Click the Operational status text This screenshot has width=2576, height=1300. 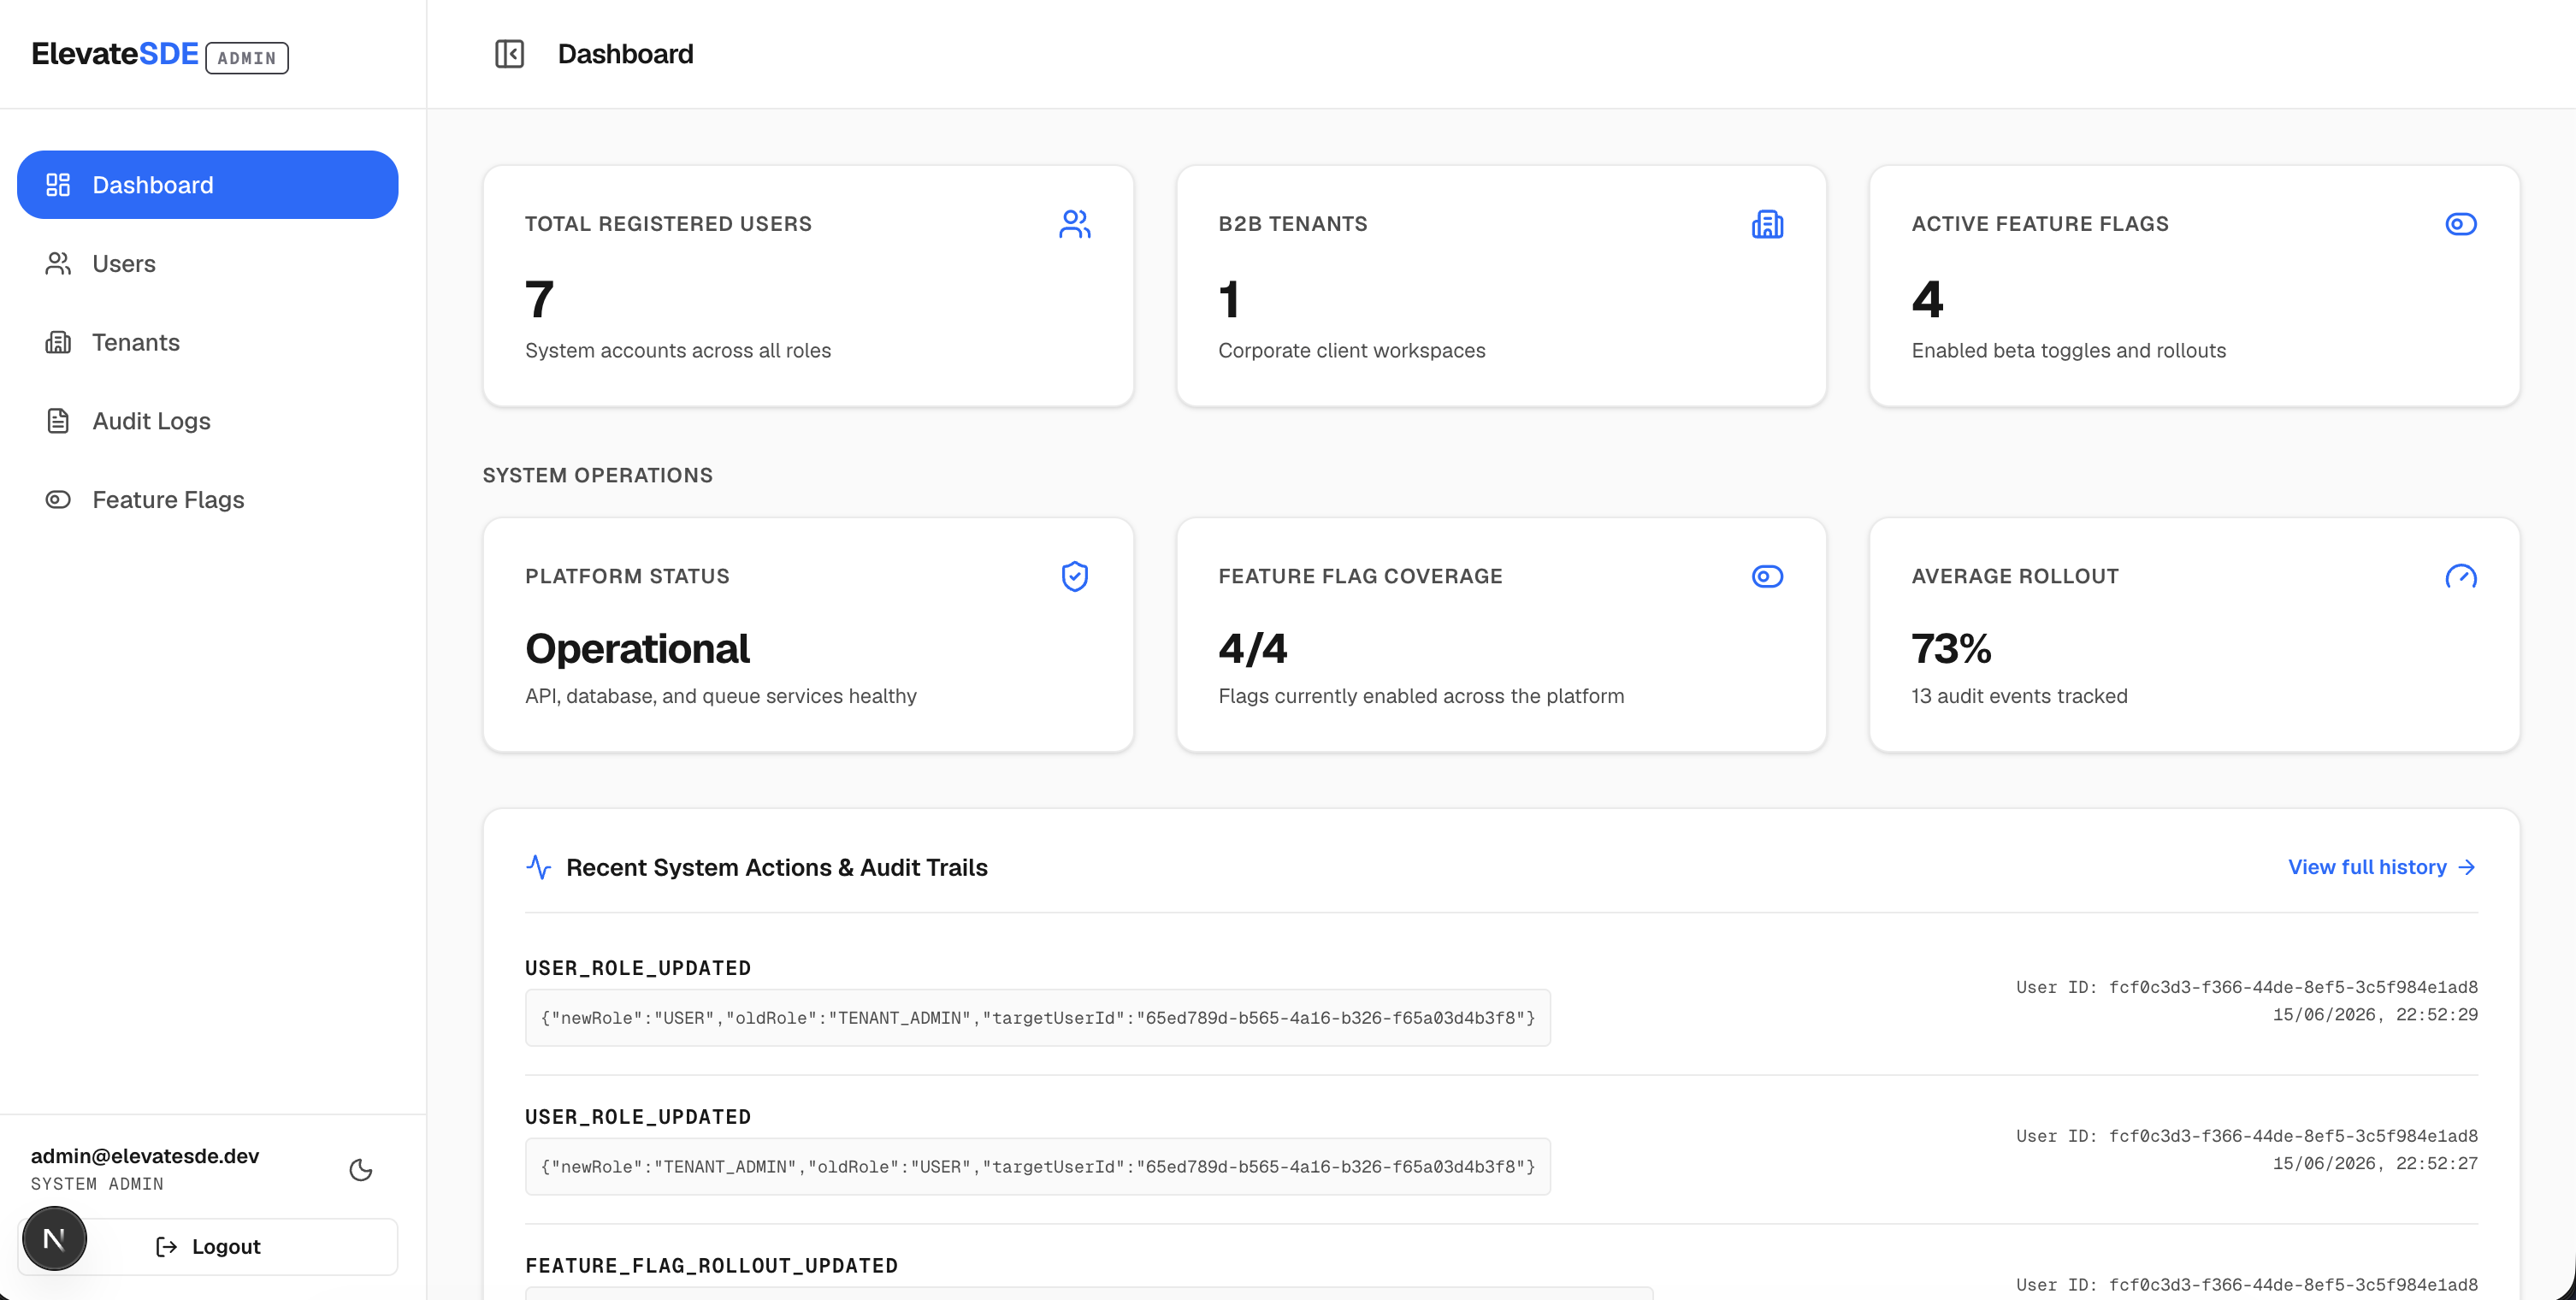pos(637,649)
